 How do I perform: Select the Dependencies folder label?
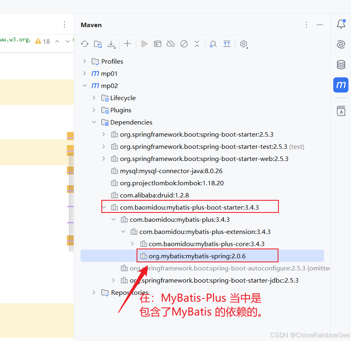pyautogui.click(x=131, y=122)
